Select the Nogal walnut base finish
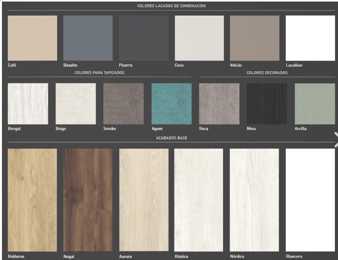 (88, 200)
